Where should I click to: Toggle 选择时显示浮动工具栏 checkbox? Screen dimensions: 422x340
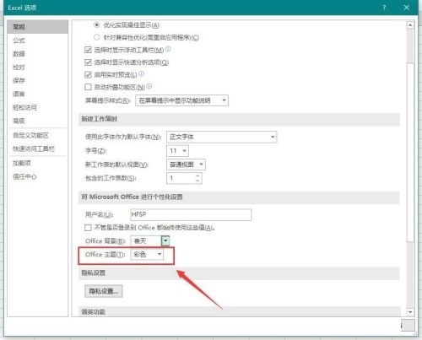coord(88,50)
